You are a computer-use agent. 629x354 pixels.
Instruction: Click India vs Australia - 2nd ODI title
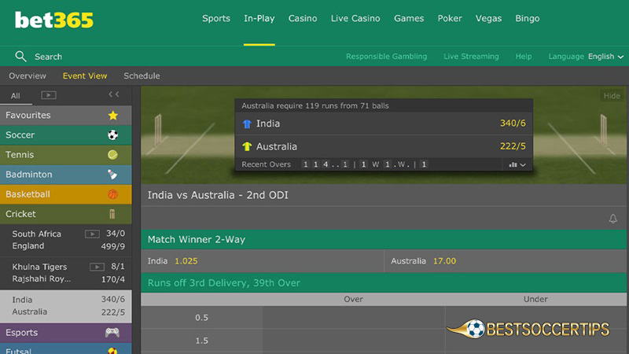tap(218, 195)
